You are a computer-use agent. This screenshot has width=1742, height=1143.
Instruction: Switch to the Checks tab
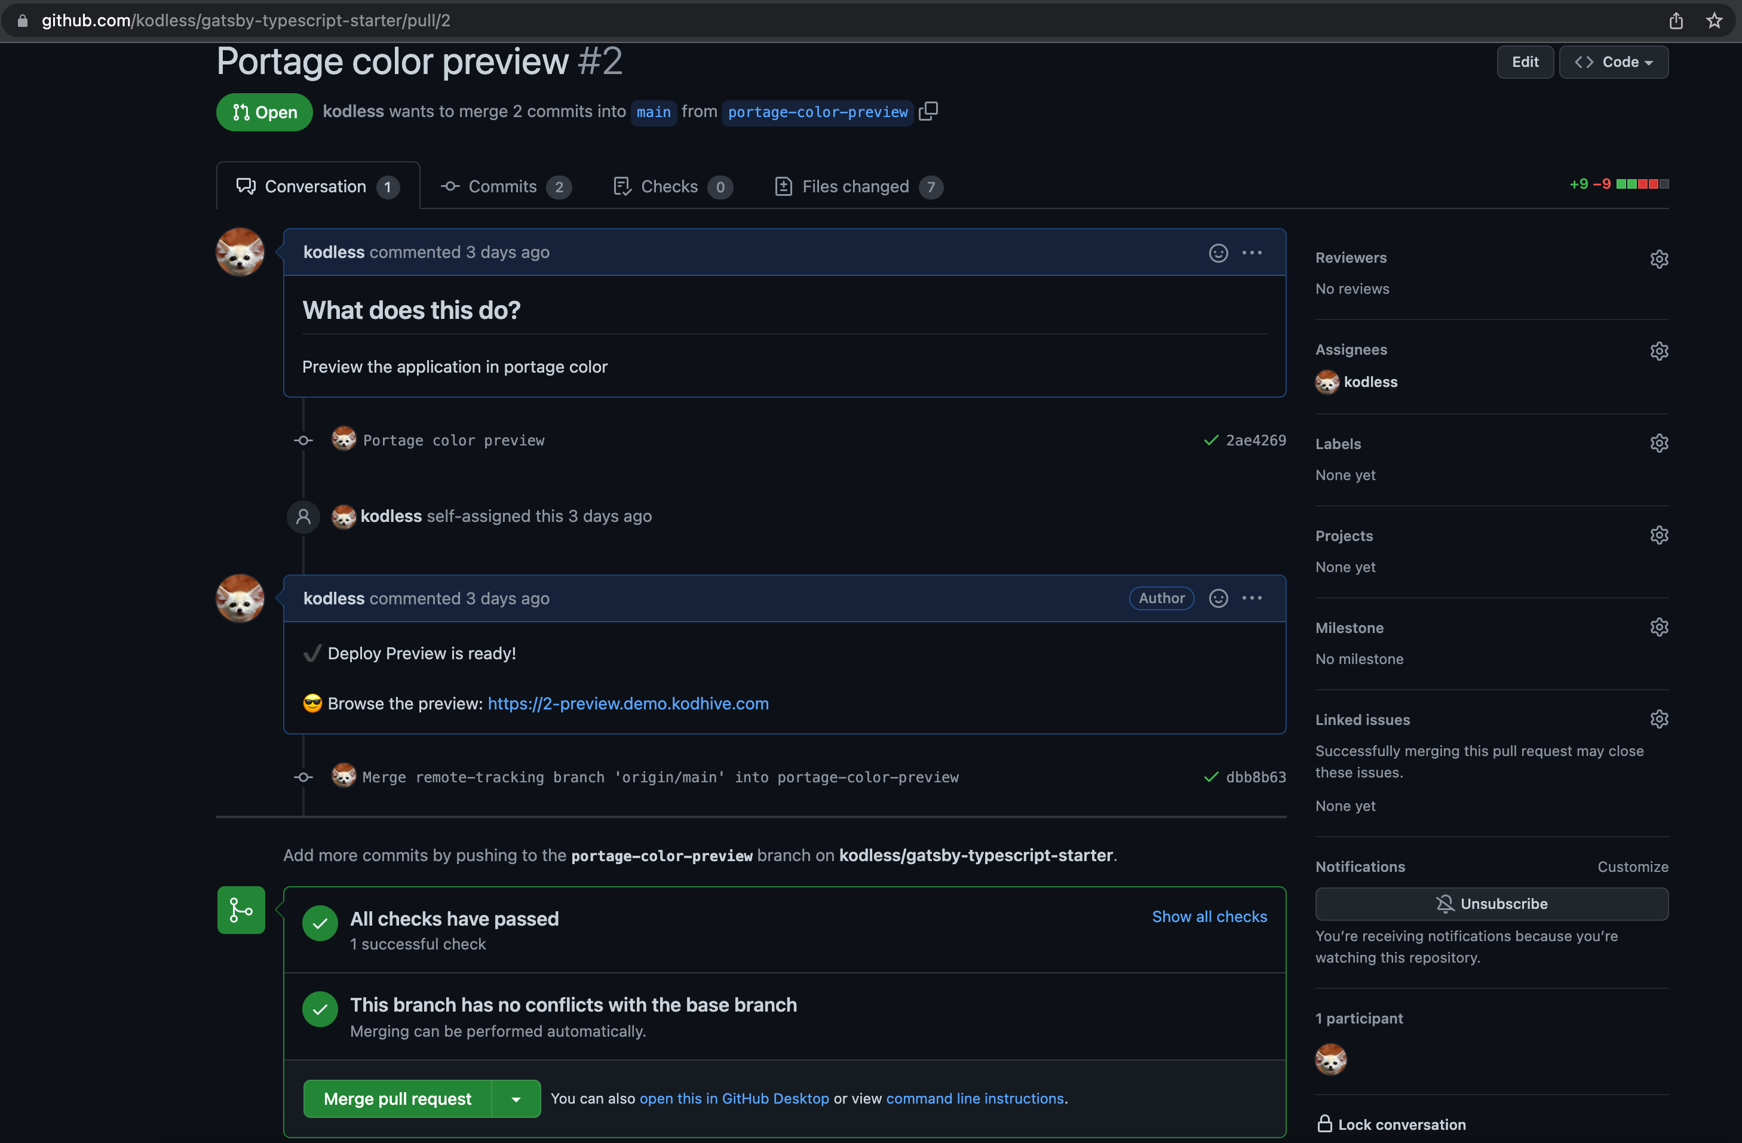(673, 186)
